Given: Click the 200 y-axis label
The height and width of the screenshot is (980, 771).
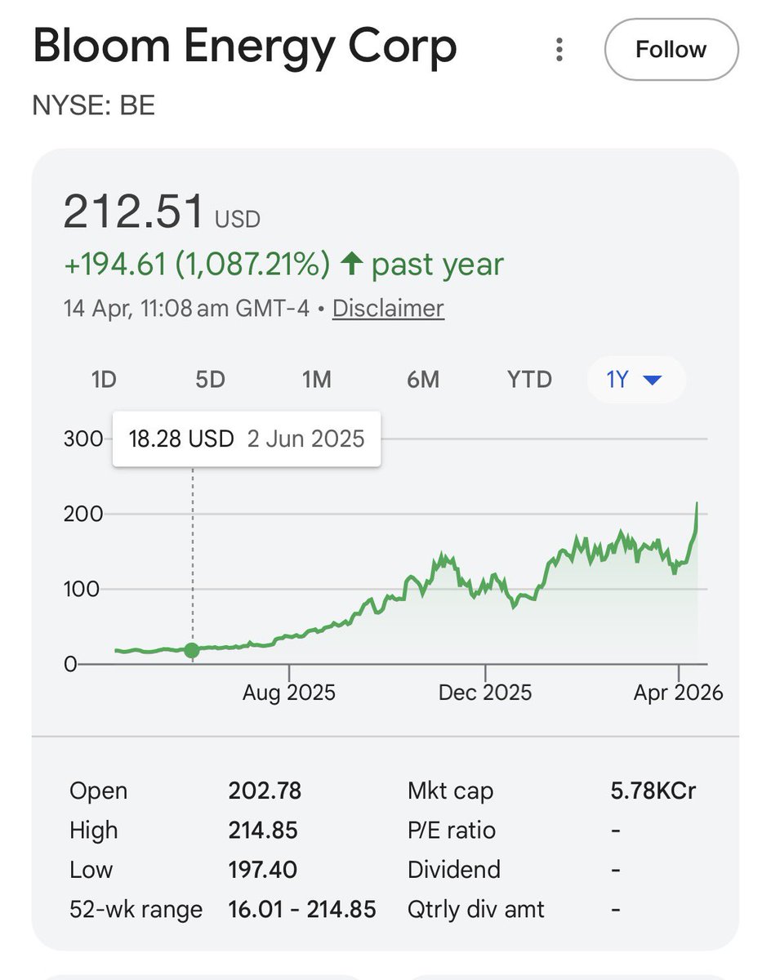Looking at the screenshot, I should (x=82, y=514).
